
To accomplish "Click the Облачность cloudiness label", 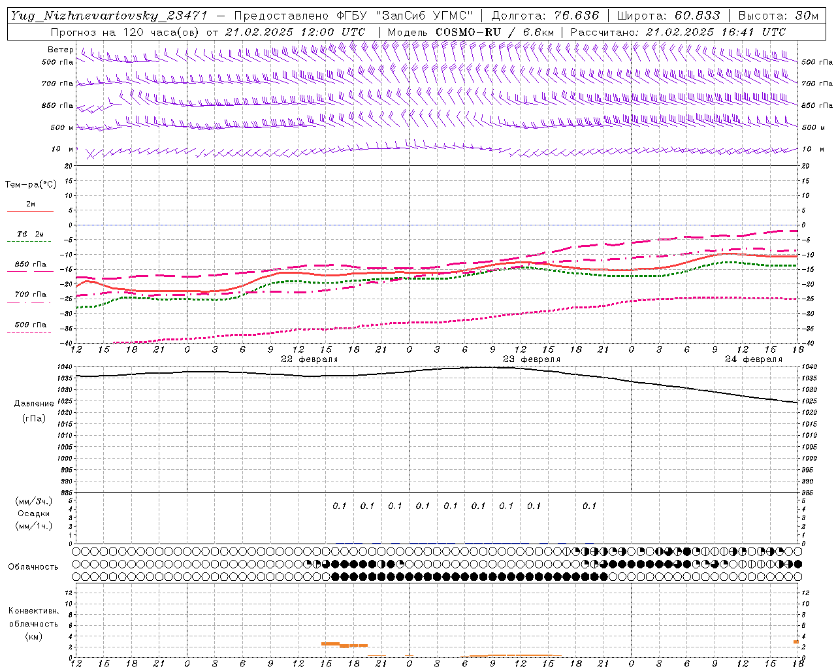I will click(33, 567).
